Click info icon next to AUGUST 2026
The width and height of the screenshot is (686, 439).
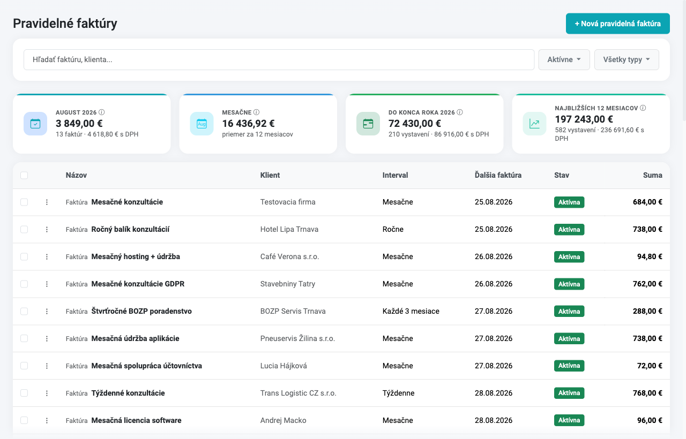(x=102, y=112)
